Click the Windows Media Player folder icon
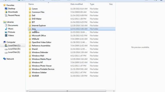Image resolution: width=165 pixels, height=92 pixels. (30, 59)
